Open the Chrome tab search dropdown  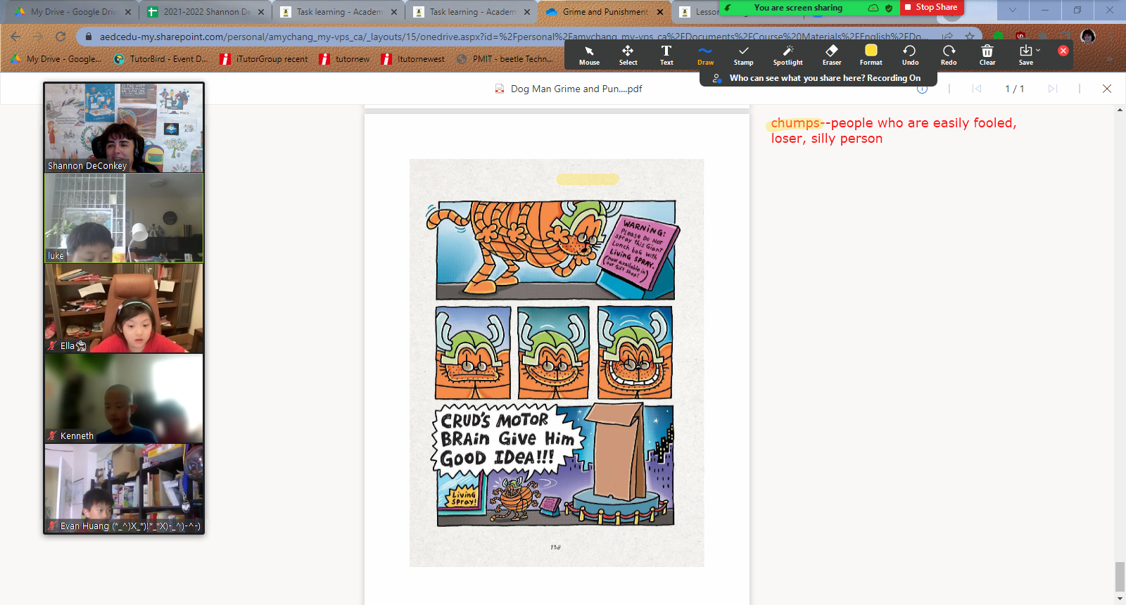[1012, 10]
